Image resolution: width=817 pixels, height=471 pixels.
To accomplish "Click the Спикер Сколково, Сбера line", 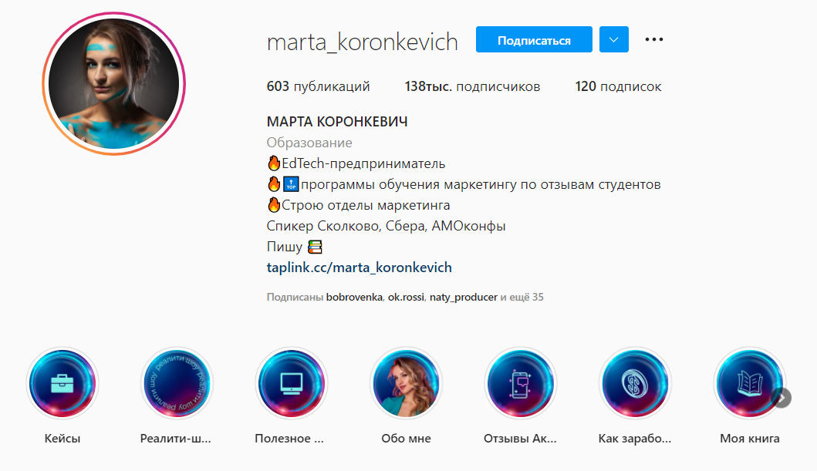I will [x=386, y=226].
